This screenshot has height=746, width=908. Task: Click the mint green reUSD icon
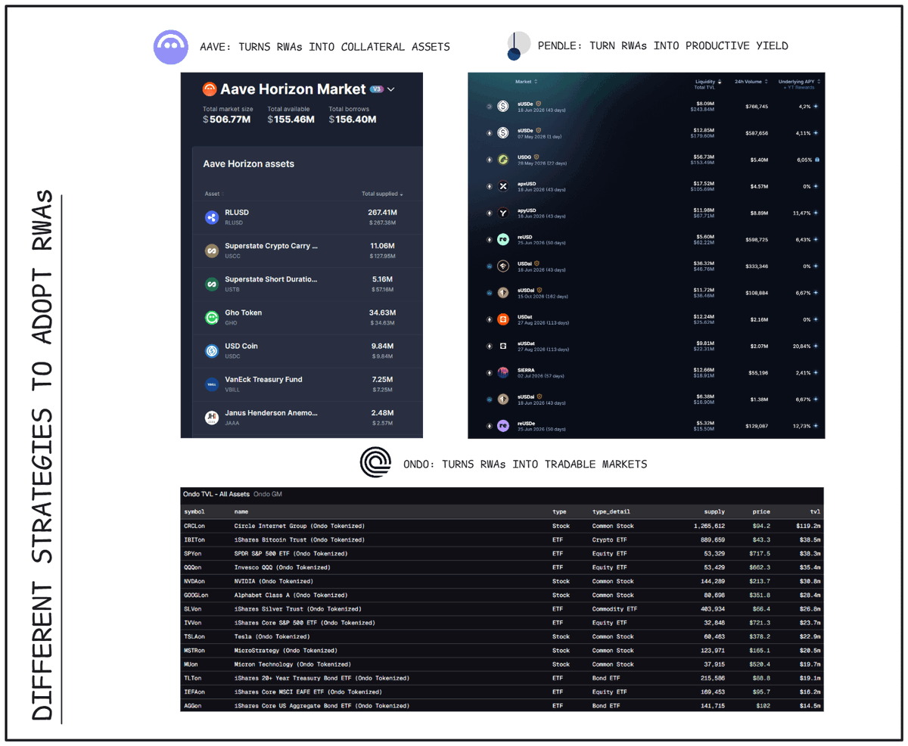click(503, 240)
